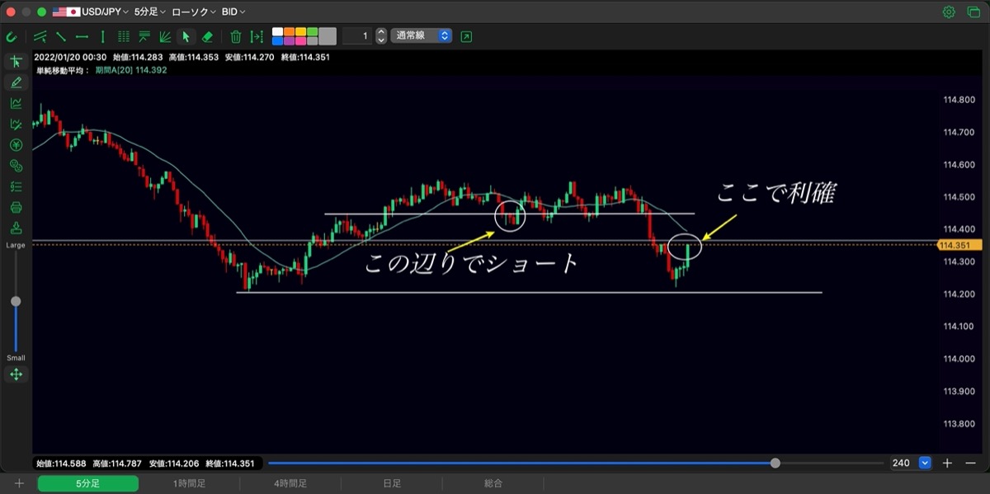Screen dimensions: 990x494
Task: Switch to the 総合 tab
Action: 493,483
